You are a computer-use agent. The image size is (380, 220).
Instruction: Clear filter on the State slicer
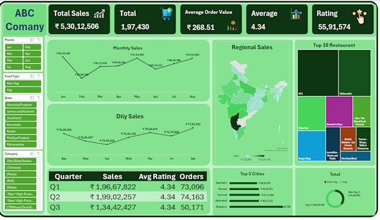pos(39,98)
